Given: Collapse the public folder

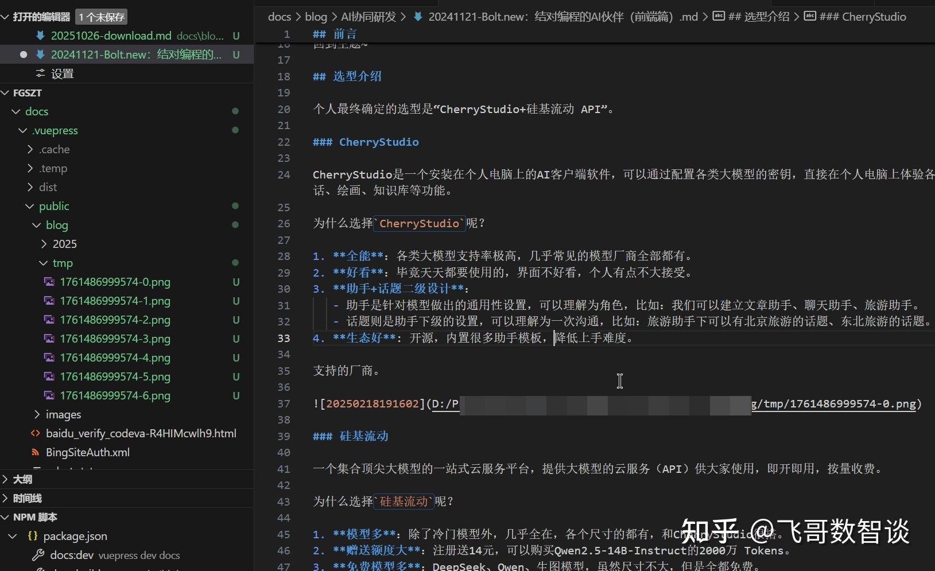Looking at the screenshot, I should click(30, 206).
